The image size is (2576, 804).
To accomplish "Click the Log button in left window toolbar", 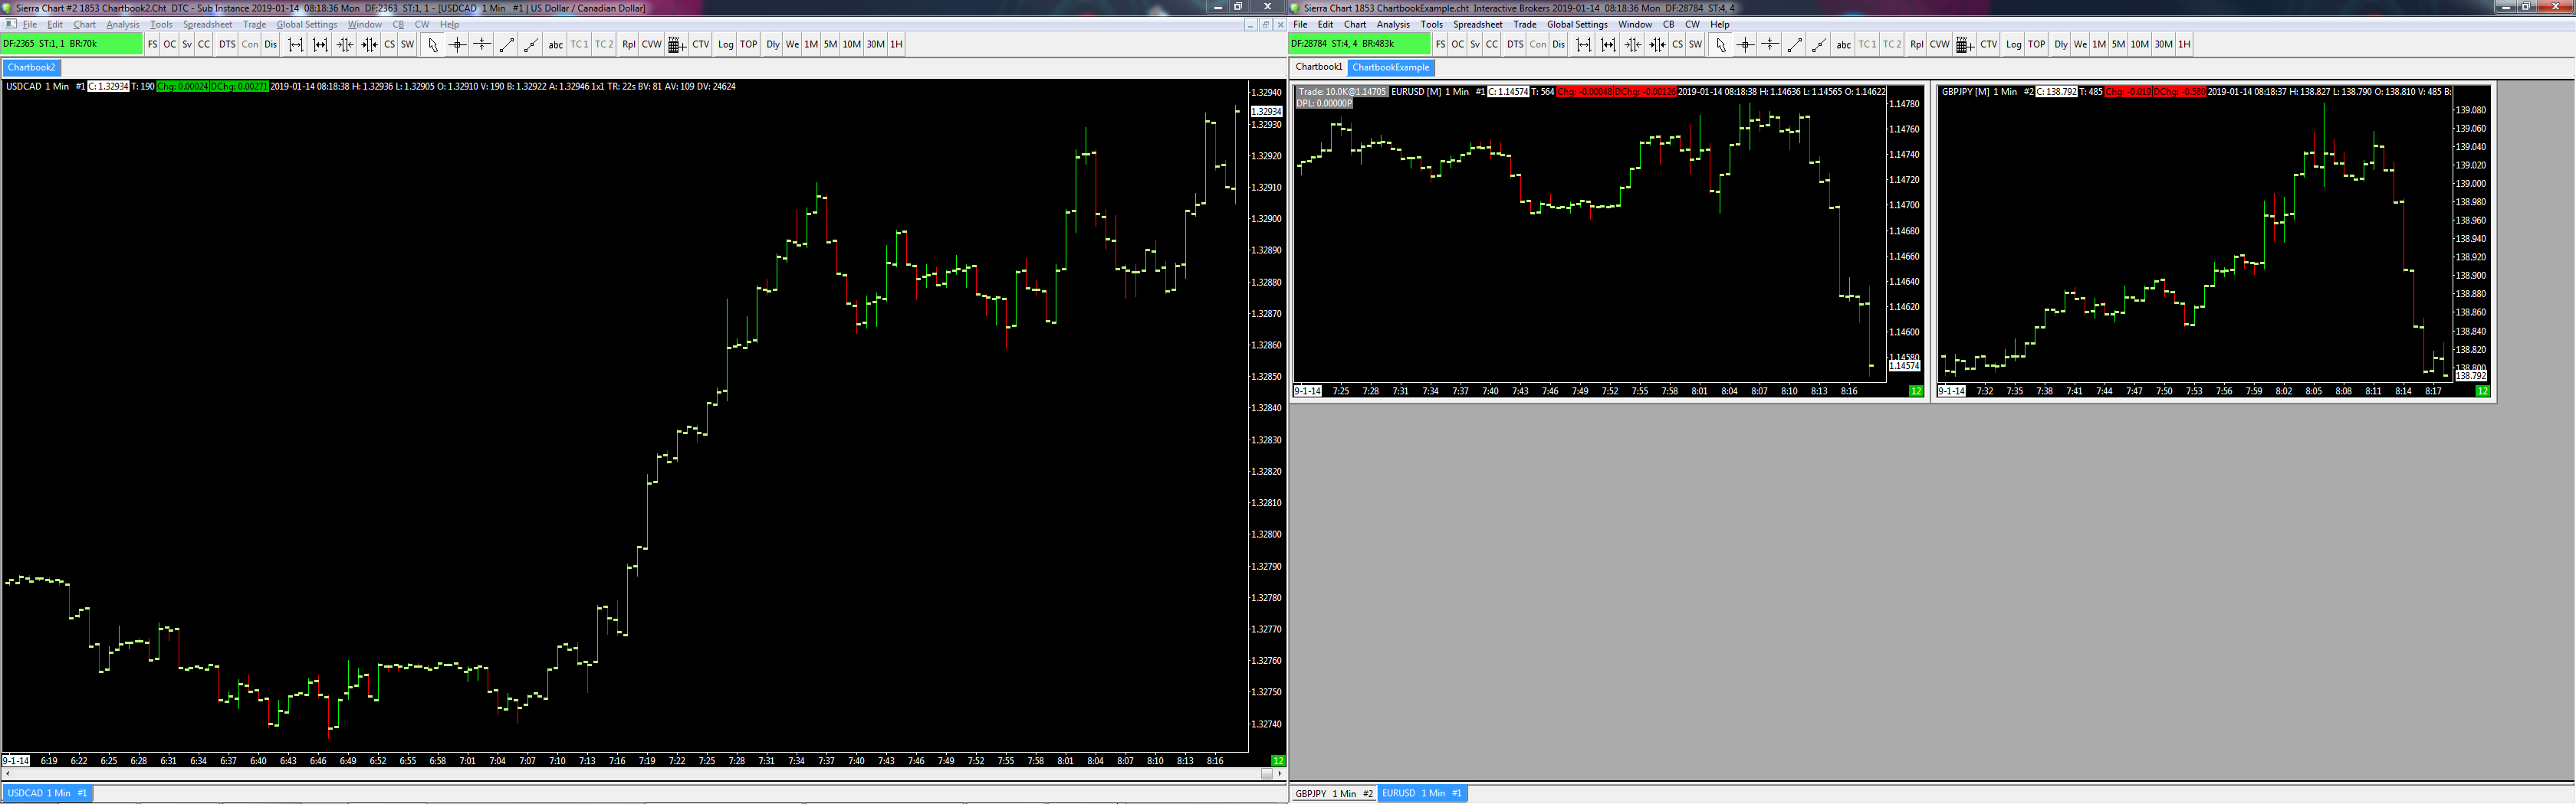I will click(726, 44).
